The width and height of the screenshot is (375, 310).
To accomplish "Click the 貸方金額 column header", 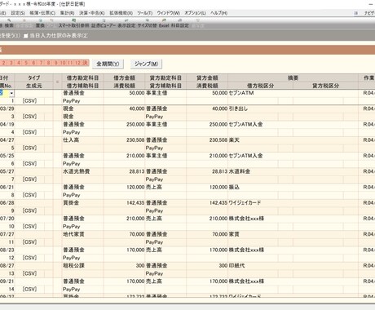I will point(207,77).
